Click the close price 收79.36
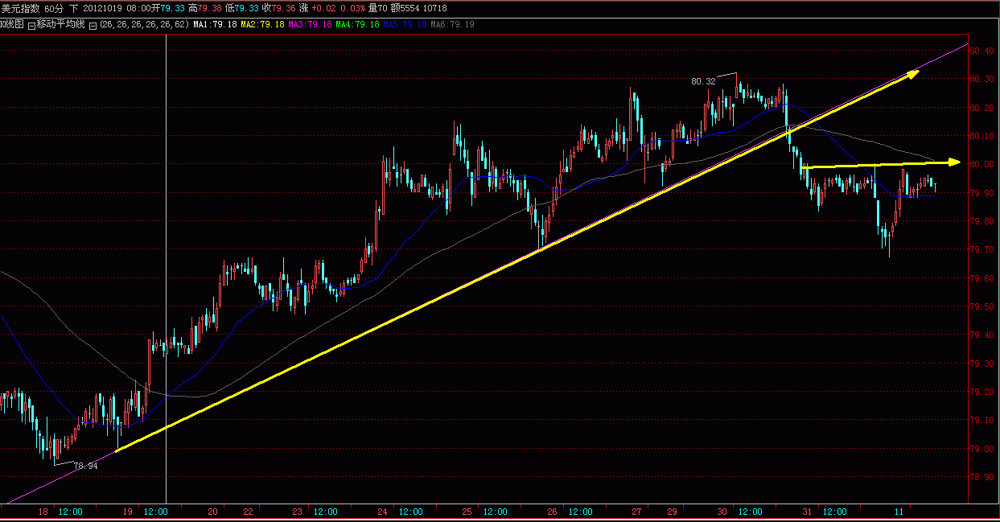Viewport: 1000px width, 522px height. pos(279,8)
